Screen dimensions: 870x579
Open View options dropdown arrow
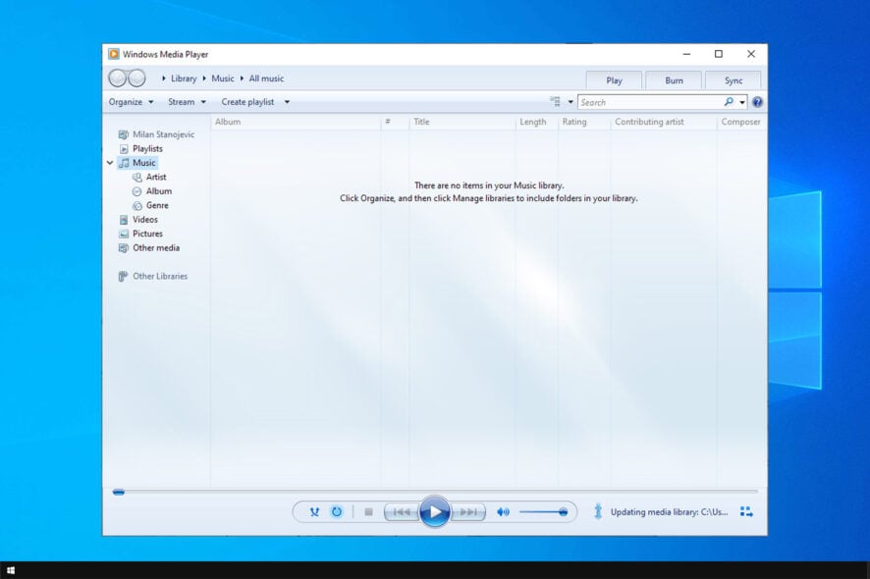pos(571,102)
